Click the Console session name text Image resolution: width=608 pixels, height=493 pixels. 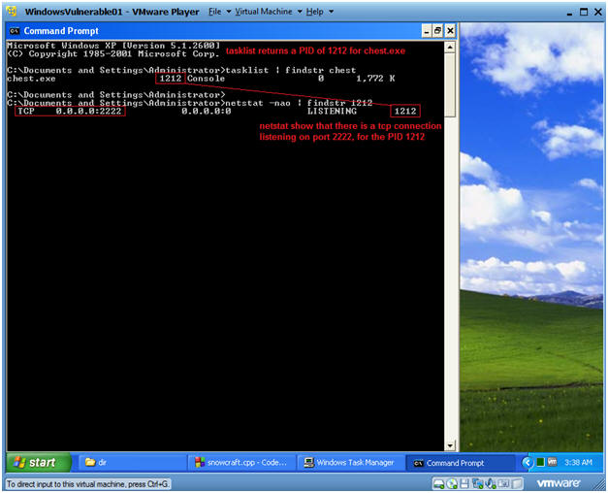pos(206,79)
